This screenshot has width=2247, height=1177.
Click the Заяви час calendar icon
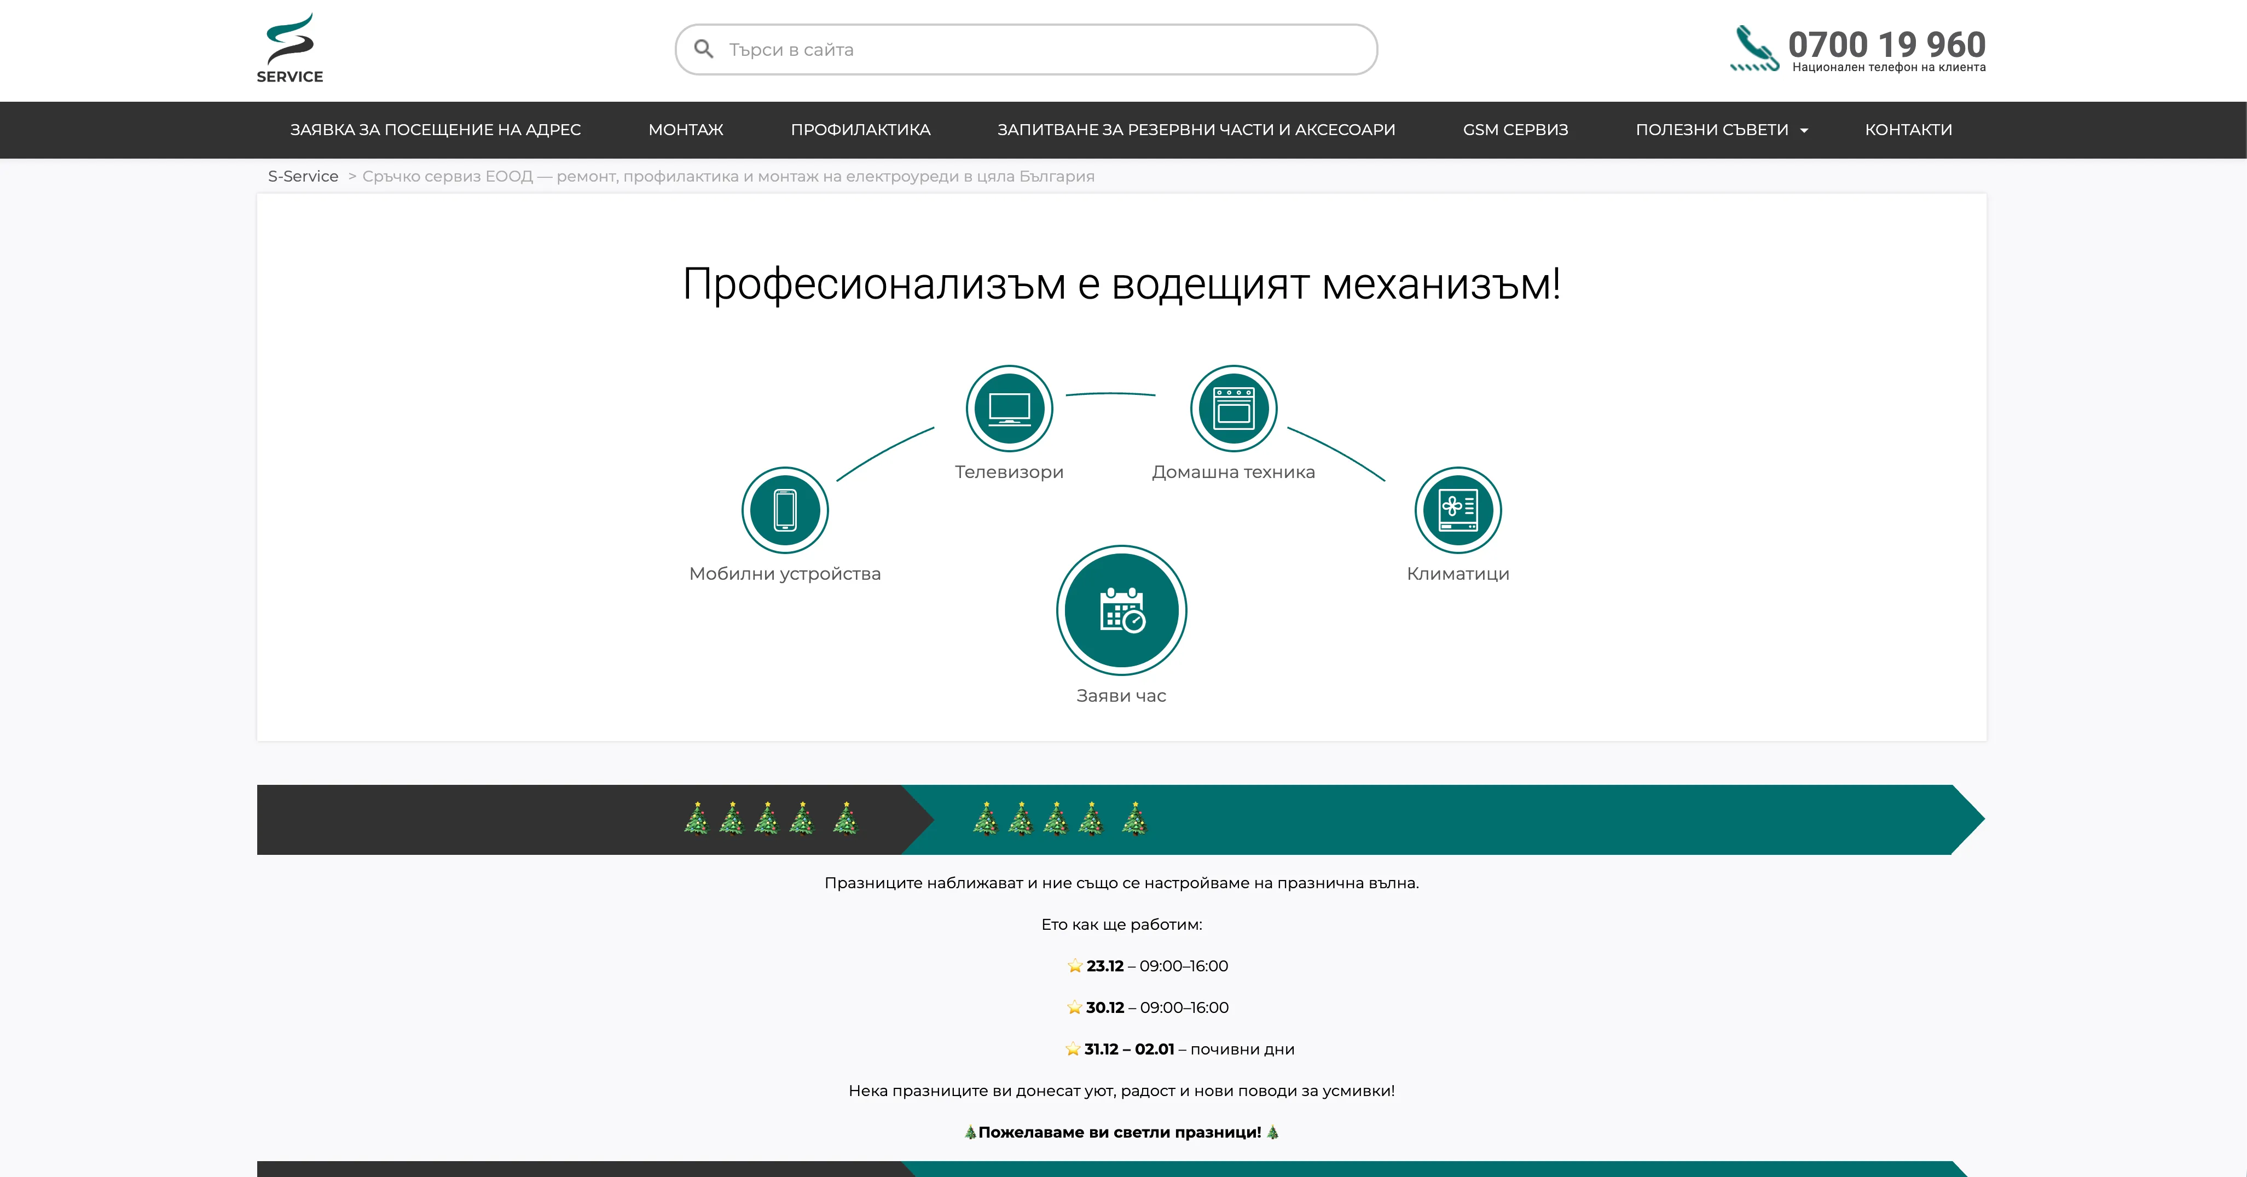coord(1121,610)
